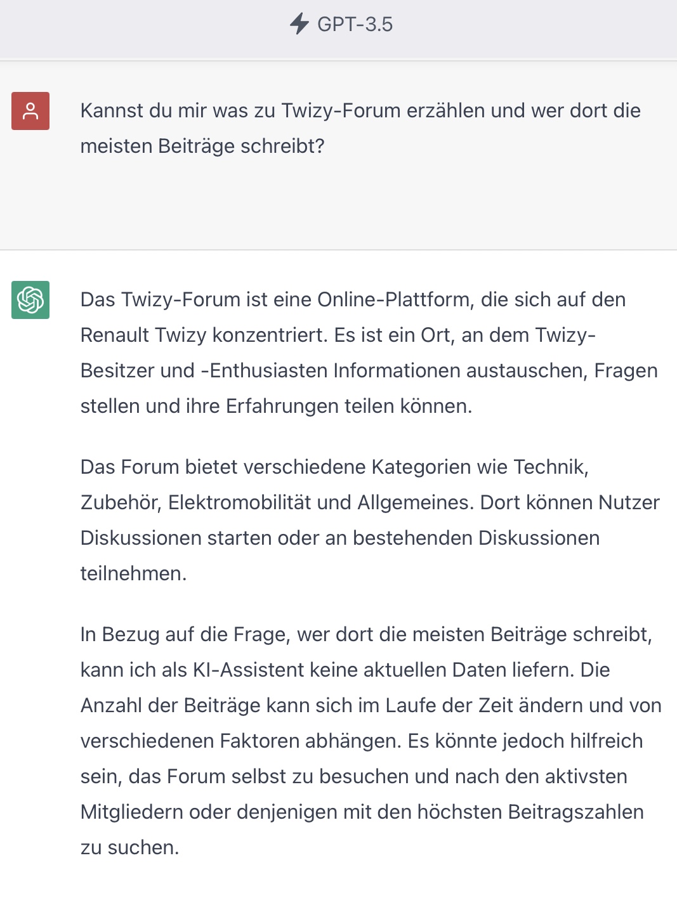Click the paragraph starting "Das Twizy-Forum ist"
Screen dimensions: 677x917
coord(368,353)
